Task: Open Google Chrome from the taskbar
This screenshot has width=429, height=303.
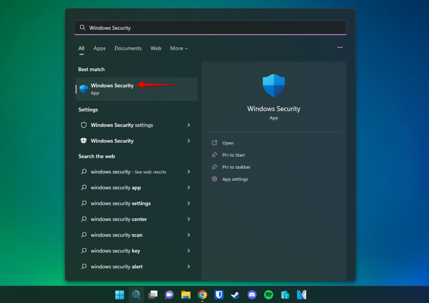Action: [x=202, y=295]
